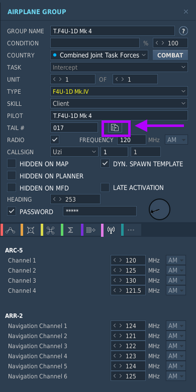196x392 pixels.
Task: Open ARC-5 Channel 3 AM dropdown
Action: pyautogui.click(x=176, y=281)
